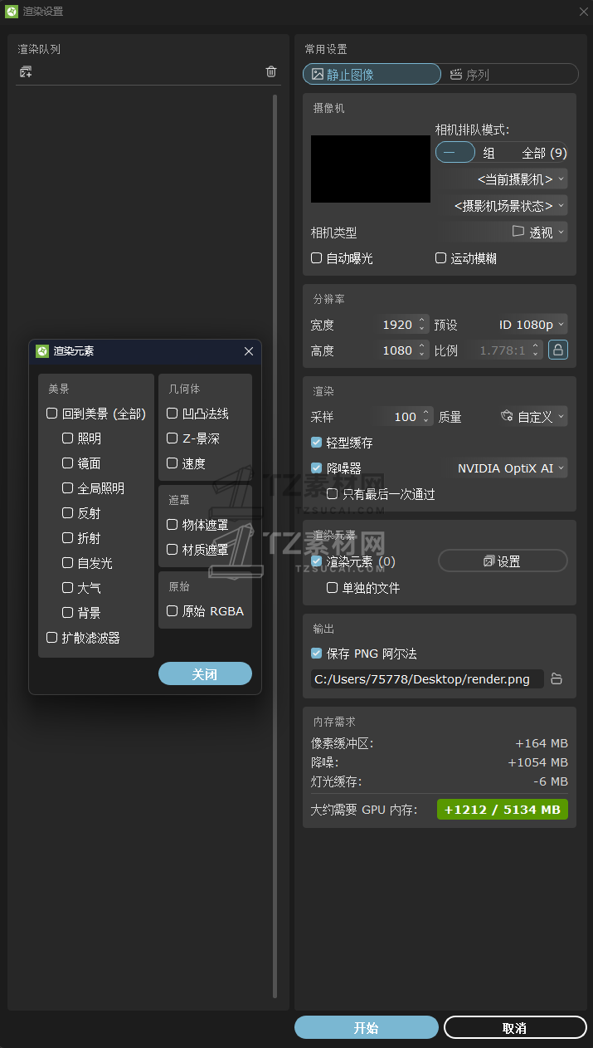Close the 渲染元素 dialog with its X icon
The width and height of the screenshot is (593, 1048).
tap(249, 351)
